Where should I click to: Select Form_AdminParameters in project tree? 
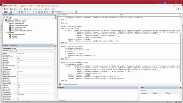pyautogui.click(x=18, y=23)
